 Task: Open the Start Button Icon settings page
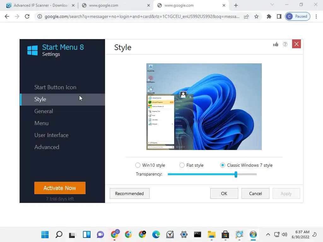point(55,87)
